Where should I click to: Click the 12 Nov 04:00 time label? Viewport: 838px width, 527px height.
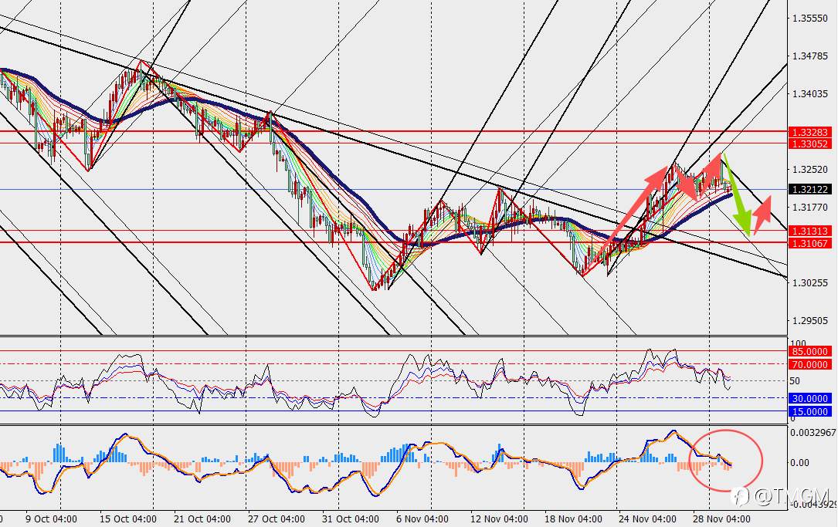click(499, 519)
